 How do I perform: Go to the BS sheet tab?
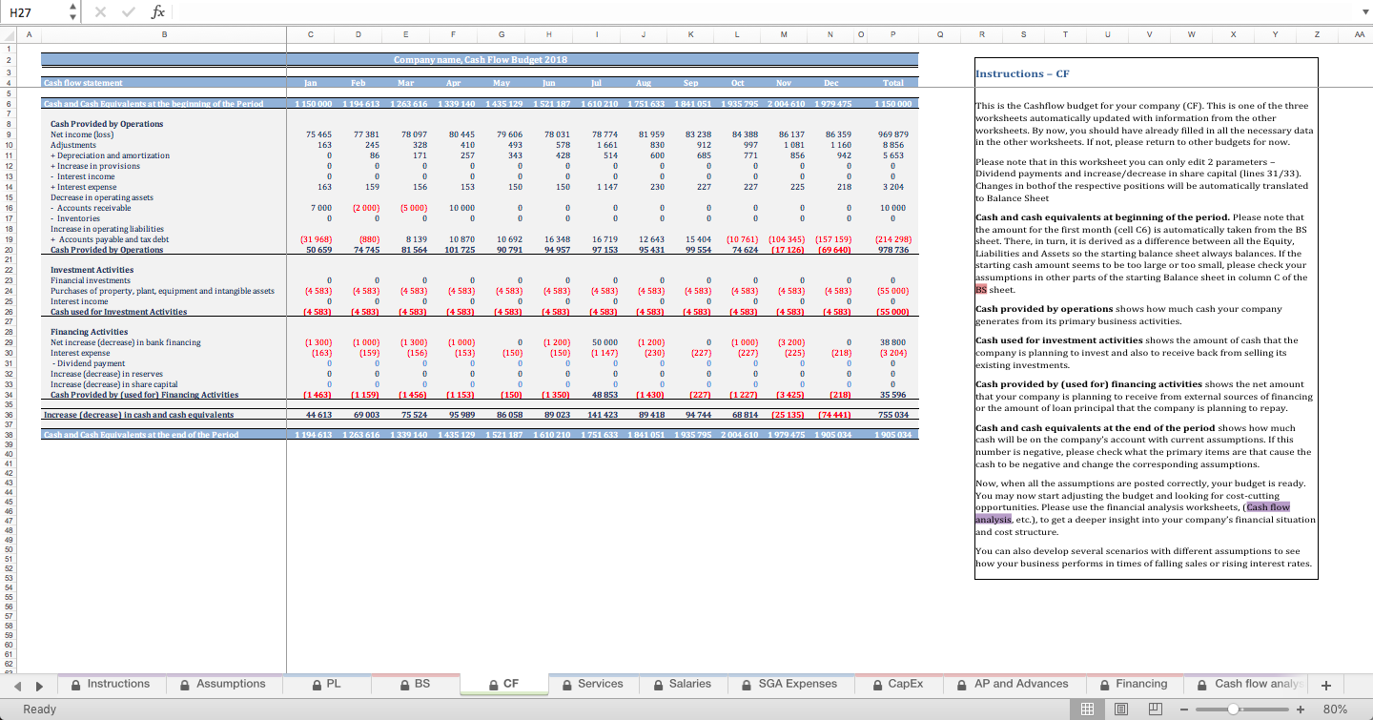pos(414,684)
